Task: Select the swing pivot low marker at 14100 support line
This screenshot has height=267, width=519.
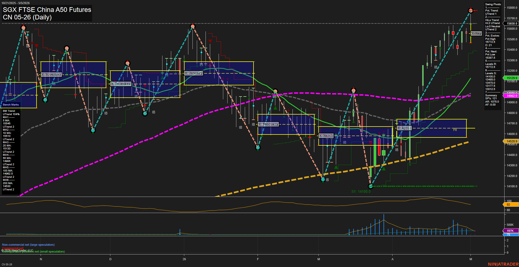Action: 370,186
